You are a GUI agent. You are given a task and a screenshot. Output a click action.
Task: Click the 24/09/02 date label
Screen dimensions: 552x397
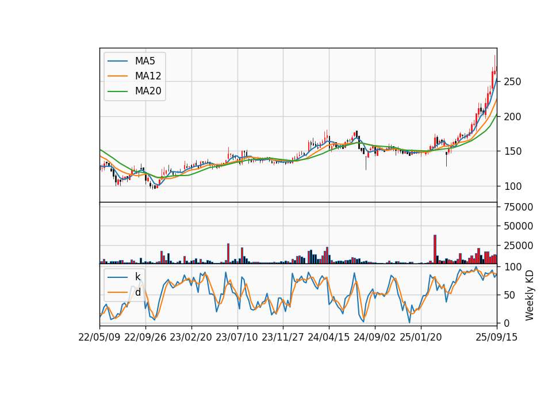coord(374,337)
